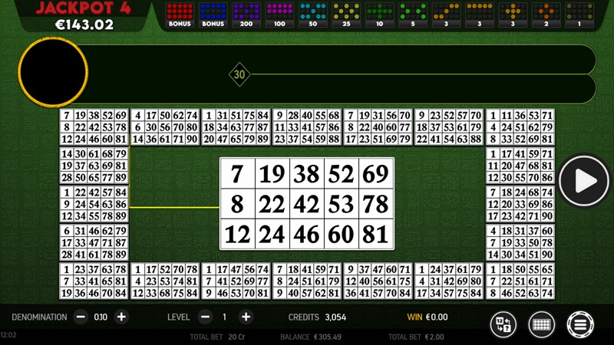The image size is (614, 345).
Task: Select card with top row 1 17 41 59 71
Action: (x=520, y=166)
